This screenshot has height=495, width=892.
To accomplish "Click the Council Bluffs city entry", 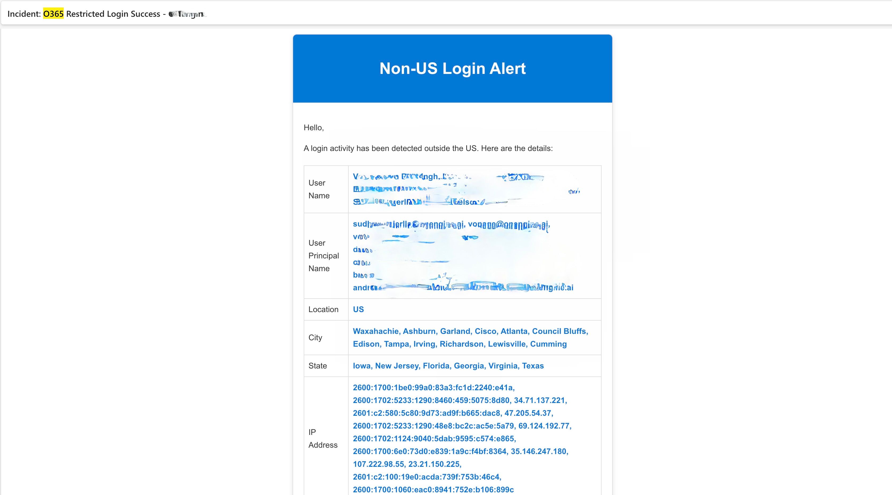I will (559, 331).
